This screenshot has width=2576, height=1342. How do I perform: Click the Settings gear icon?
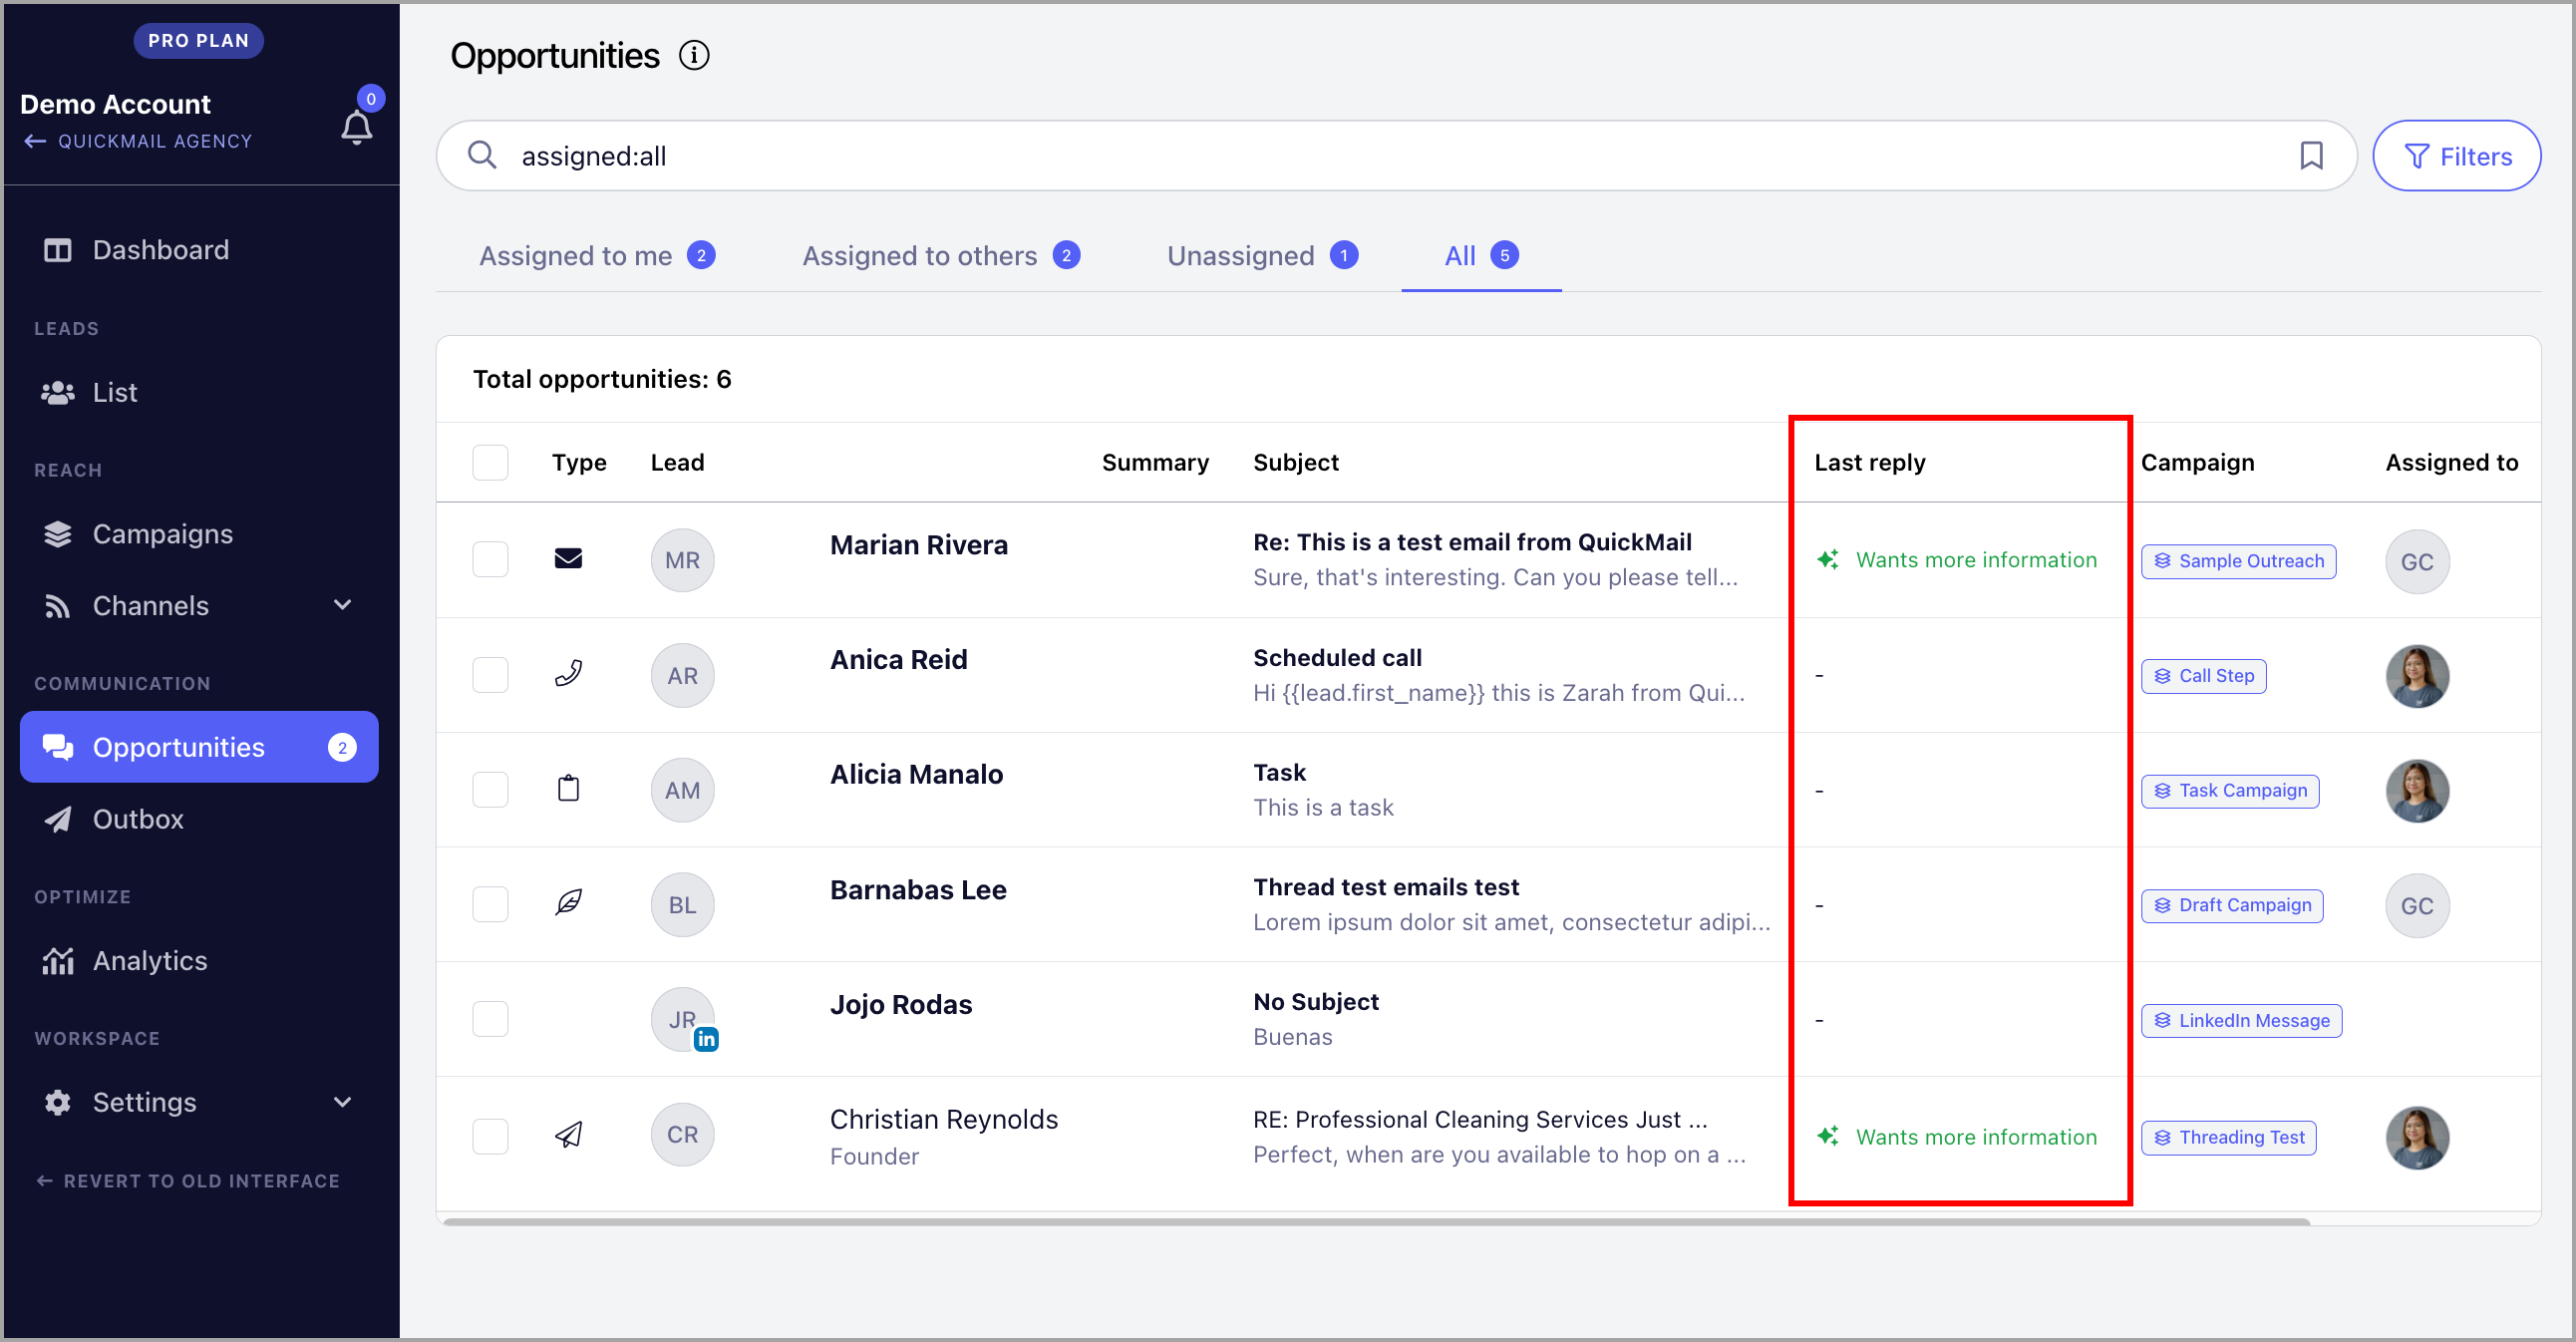(58, 1102)
